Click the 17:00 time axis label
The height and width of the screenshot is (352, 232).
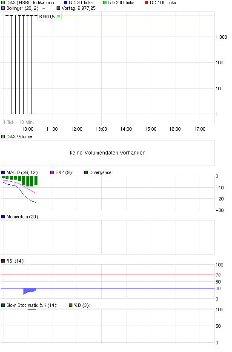pyautogui.click(x=200, y=129)
